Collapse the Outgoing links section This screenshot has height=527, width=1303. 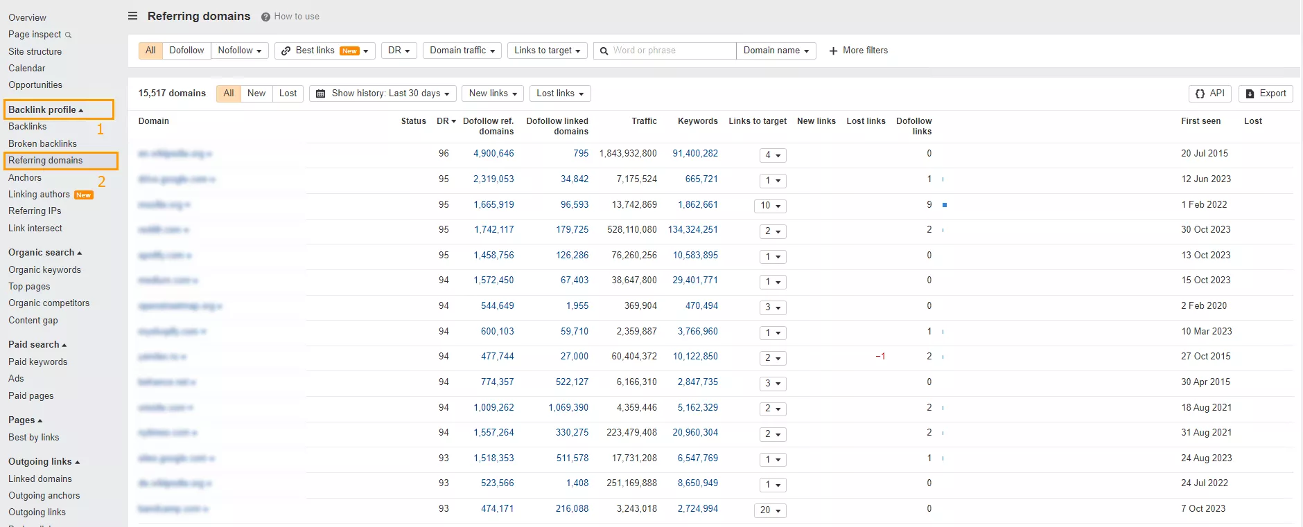(44, 462)
